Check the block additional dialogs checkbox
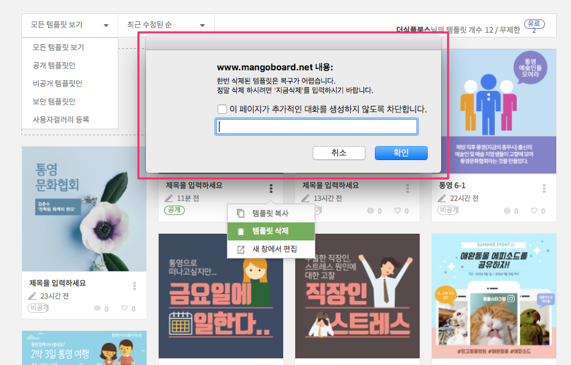Screen dimensions: 571x365 tap(222, 109)
